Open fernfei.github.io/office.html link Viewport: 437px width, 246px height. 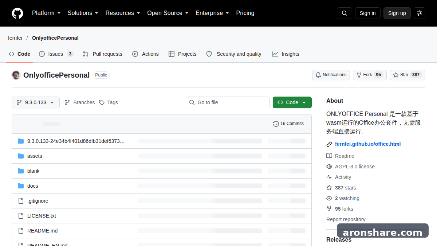pos(368,144)
